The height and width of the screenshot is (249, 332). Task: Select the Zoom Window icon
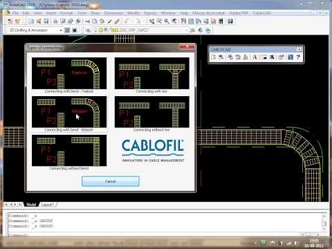click(x=167, y=21)
